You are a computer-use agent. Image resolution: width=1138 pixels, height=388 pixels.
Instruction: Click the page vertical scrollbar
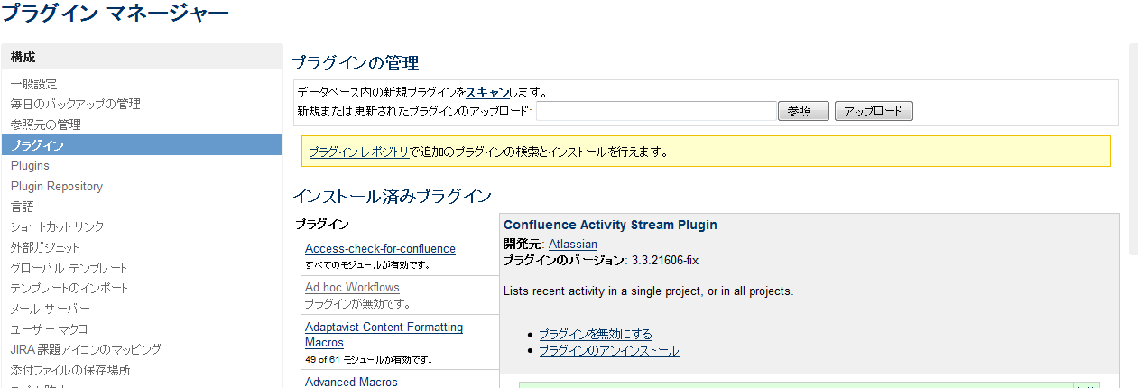pyautogui.click(x=1133, y=149)
